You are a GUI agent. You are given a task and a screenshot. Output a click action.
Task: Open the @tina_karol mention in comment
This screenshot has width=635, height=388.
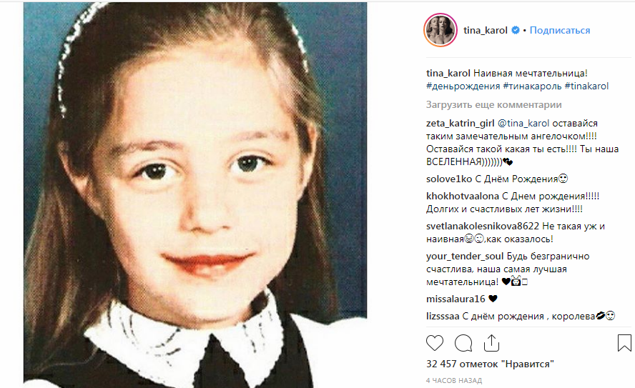click(x=523, y=124)
